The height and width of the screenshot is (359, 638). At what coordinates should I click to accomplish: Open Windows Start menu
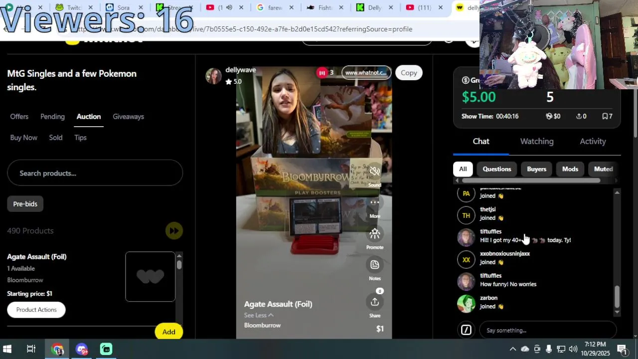pos(7,349)
